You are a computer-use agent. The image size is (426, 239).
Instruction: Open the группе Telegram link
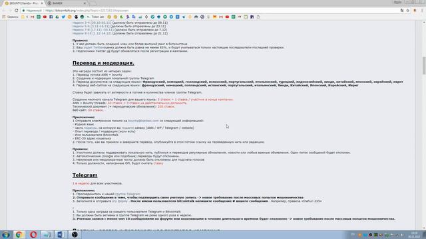point(127,194)
